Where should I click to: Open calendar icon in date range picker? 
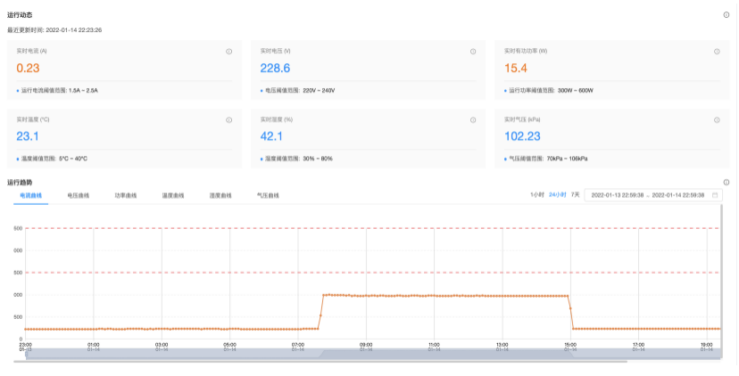click(715, 195)
